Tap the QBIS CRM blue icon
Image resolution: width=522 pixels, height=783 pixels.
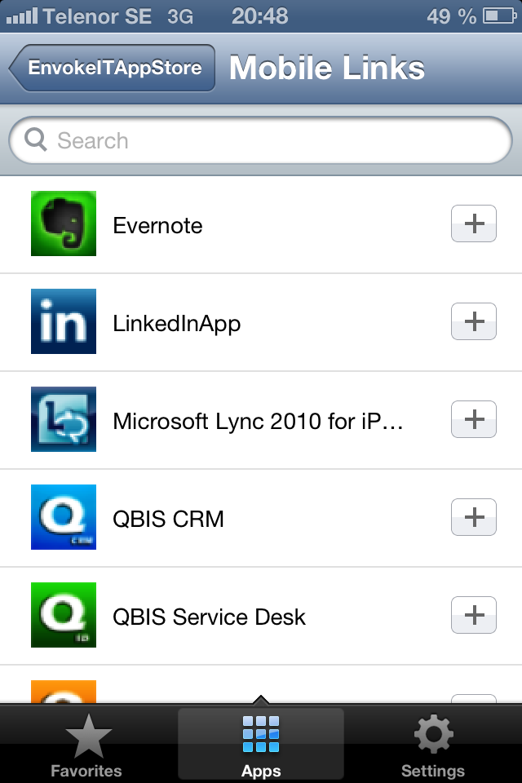64,517
